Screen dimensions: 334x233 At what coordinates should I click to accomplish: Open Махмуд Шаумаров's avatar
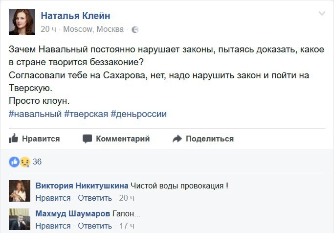[20, 219]
